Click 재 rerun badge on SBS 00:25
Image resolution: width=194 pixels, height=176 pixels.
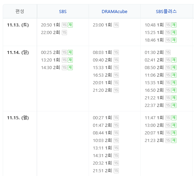point(70,52)
